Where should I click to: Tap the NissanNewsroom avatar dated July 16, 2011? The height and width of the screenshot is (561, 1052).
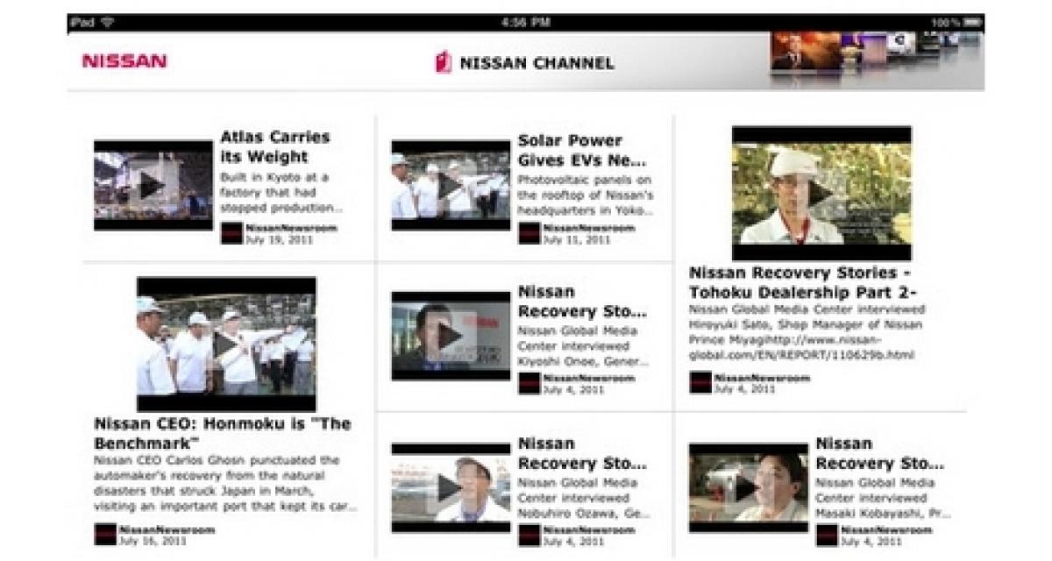105,535
